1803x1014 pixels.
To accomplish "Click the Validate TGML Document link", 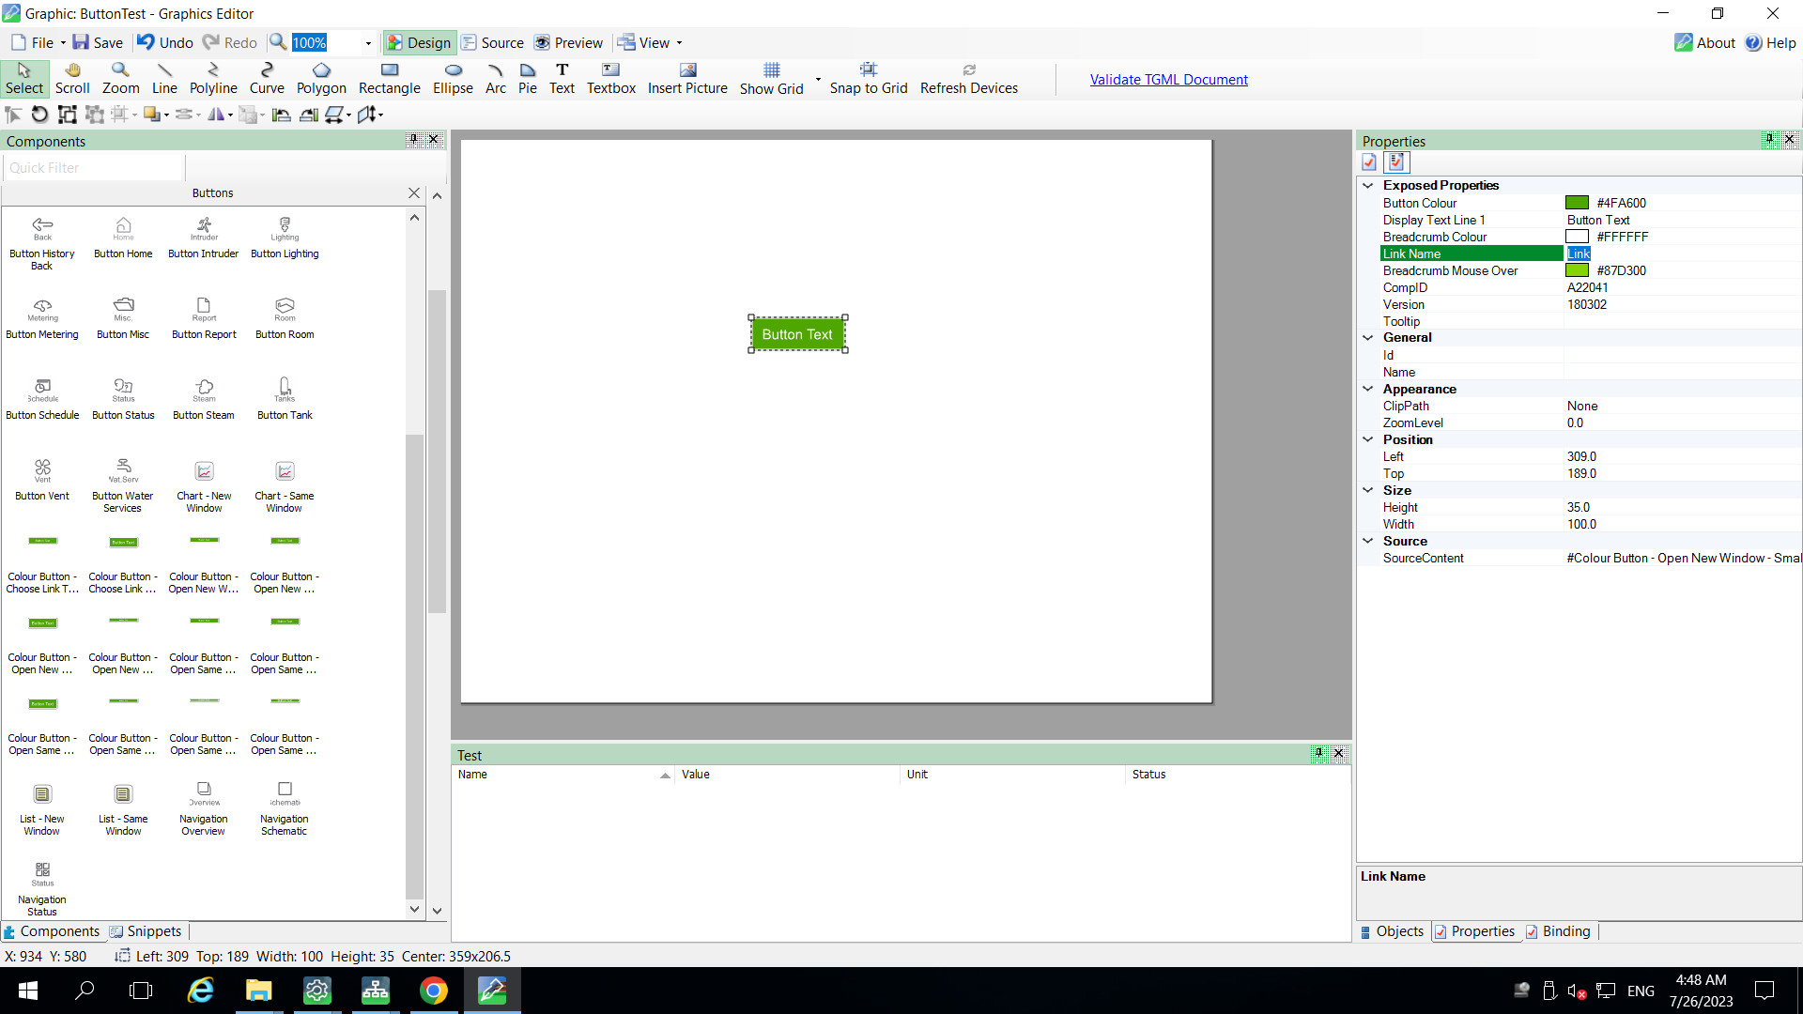I will 1168,79.
